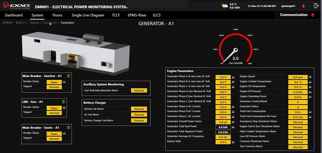Image resolution: width=322 pixels, height=153 pixels.
Task: Click the GenOut A1 Breaker Status Open value
Action: (x=54, y=82)
